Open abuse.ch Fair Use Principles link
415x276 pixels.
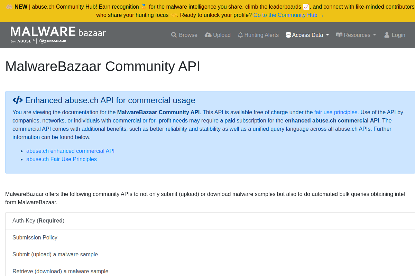coord(62,159)
